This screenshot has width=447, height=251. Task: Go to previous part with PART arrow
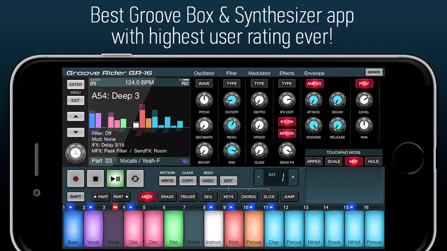(x=101, y=197)
